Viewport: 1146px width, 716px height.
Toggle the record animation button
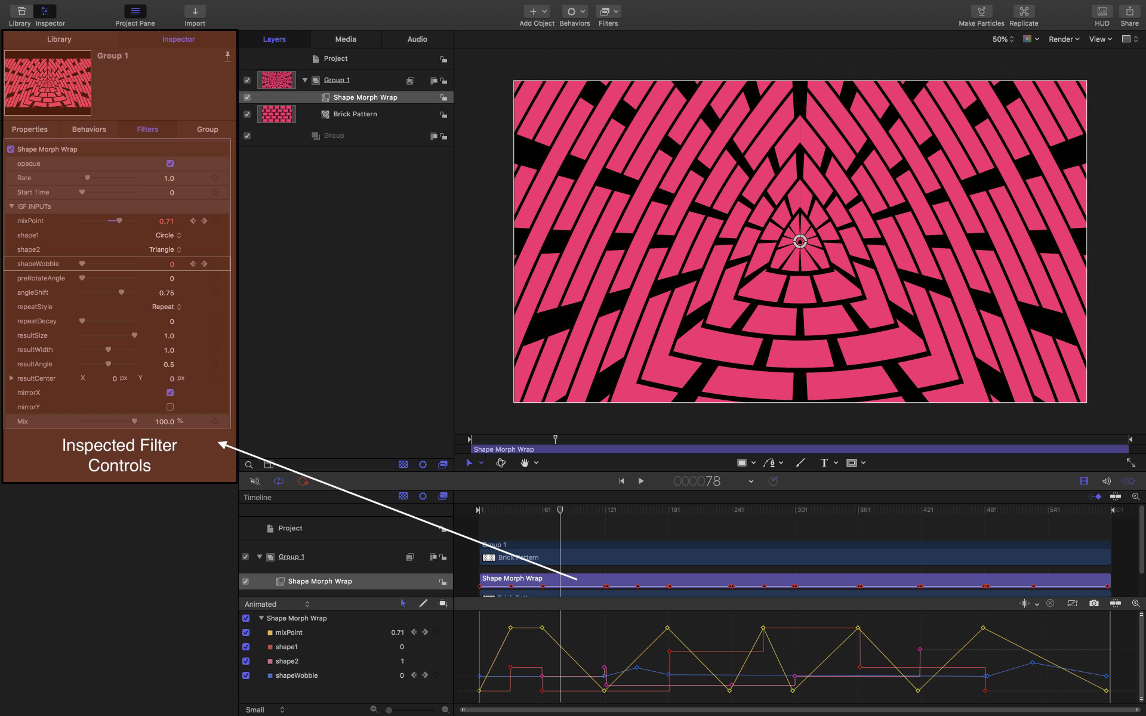pyautogui.click(x=303, y=481)
